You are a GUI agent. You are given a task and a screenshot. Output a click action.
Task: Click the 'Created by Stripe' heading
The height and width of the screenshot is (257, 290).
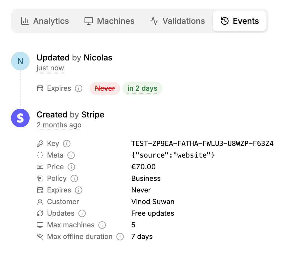click(70, 115)
